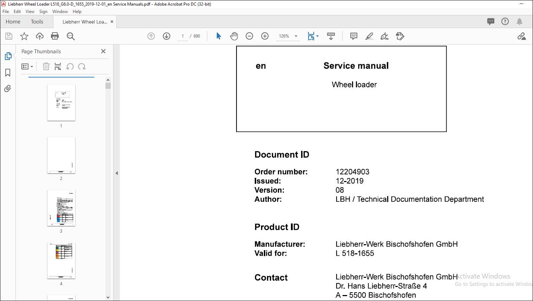The width and height of the screenshot is (533, 301).
Task: Select page 4 thumbnail
Action: (x=61, y=260)
